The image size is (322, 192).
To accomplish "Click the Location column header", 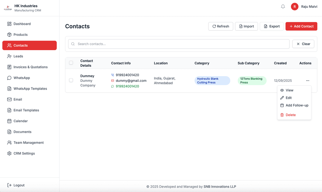I will 161,63.
